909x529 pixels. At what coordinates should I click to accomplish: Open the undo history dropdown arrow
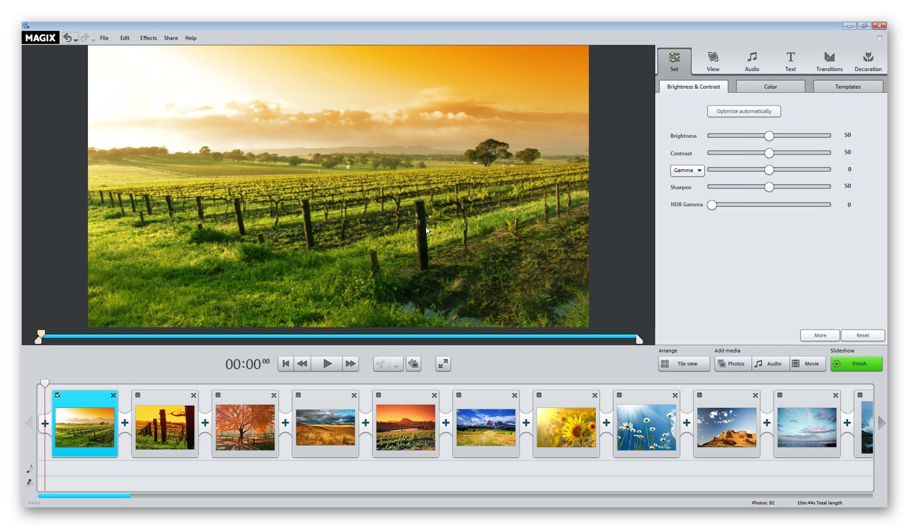(76, 40)
